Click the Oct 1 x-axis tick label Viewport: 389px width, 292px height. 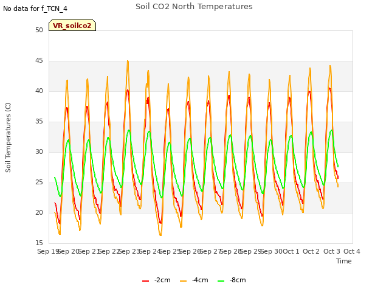tap(291, 251)
